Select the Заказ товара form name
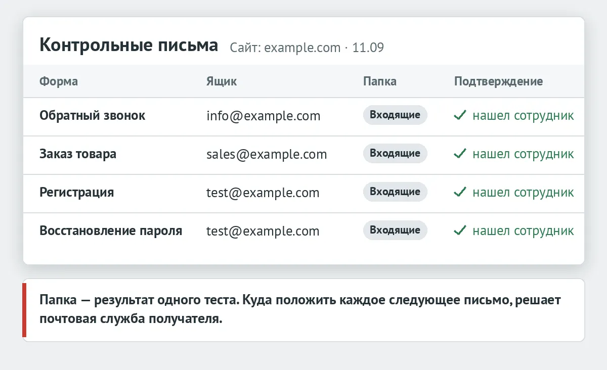 pos(78,154)
